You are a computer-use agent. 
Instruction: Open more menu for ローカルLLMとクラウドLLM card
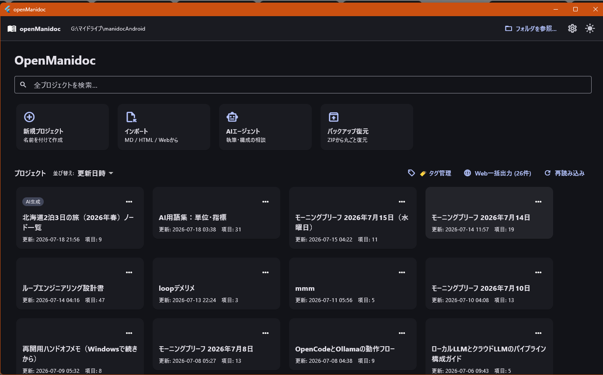click(x=538, y=333)
